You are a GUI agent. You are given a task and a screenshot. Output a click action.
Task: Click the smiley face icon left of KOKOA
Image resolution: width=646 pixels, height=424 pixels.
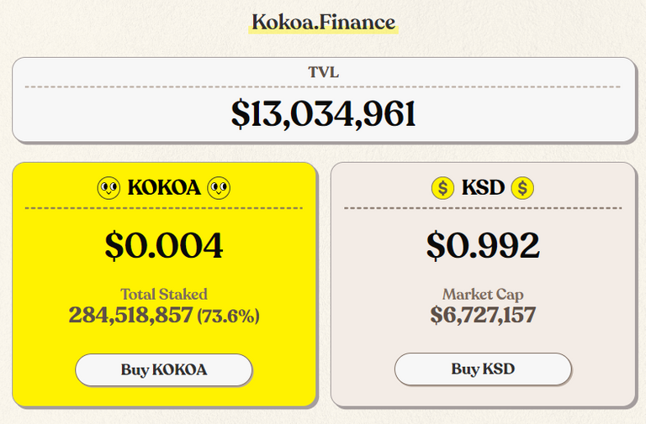point(109,188)
